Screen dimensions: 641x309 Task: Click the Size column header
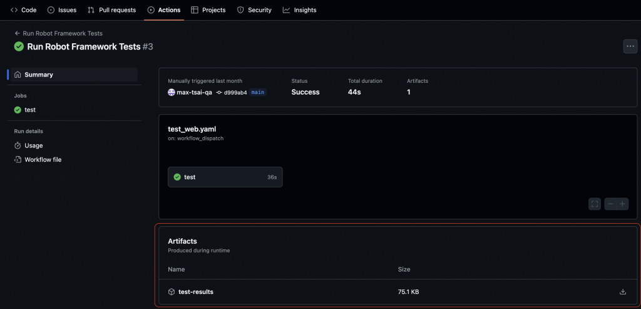[x=404, y=270]
